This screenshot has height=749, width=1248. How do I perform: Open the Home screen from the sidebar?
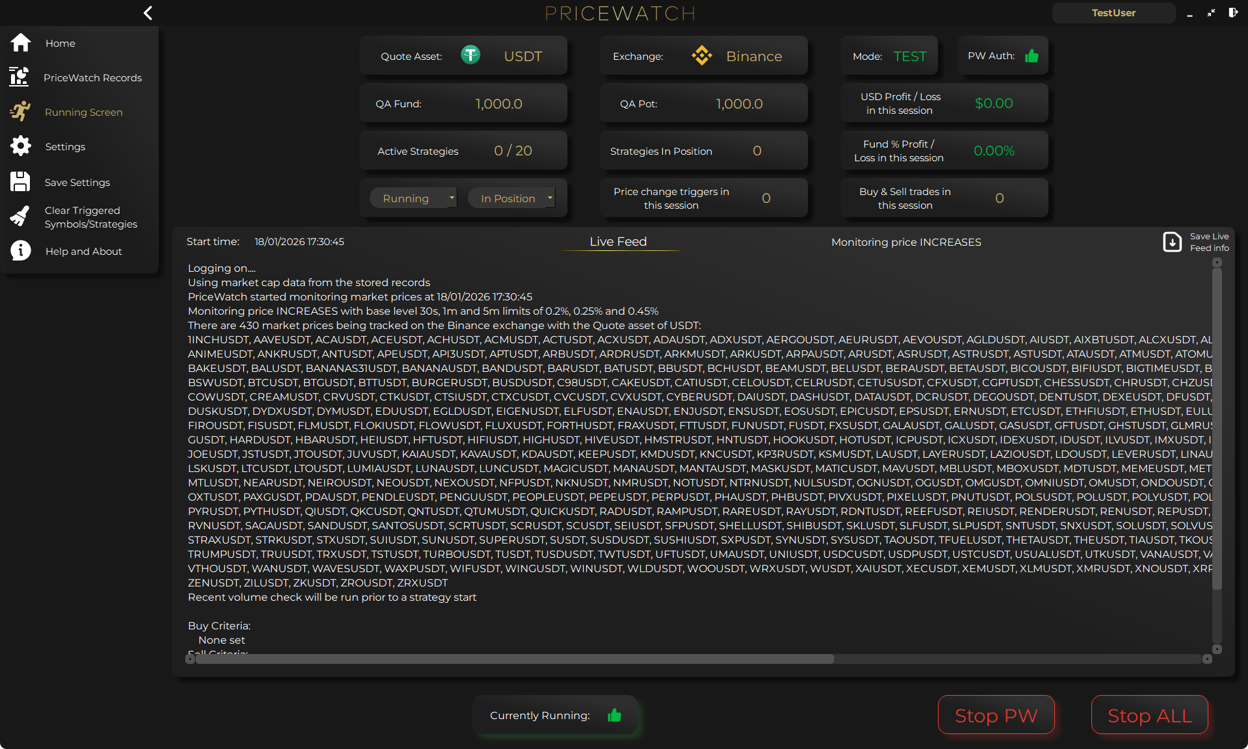[x=20, y=43]
